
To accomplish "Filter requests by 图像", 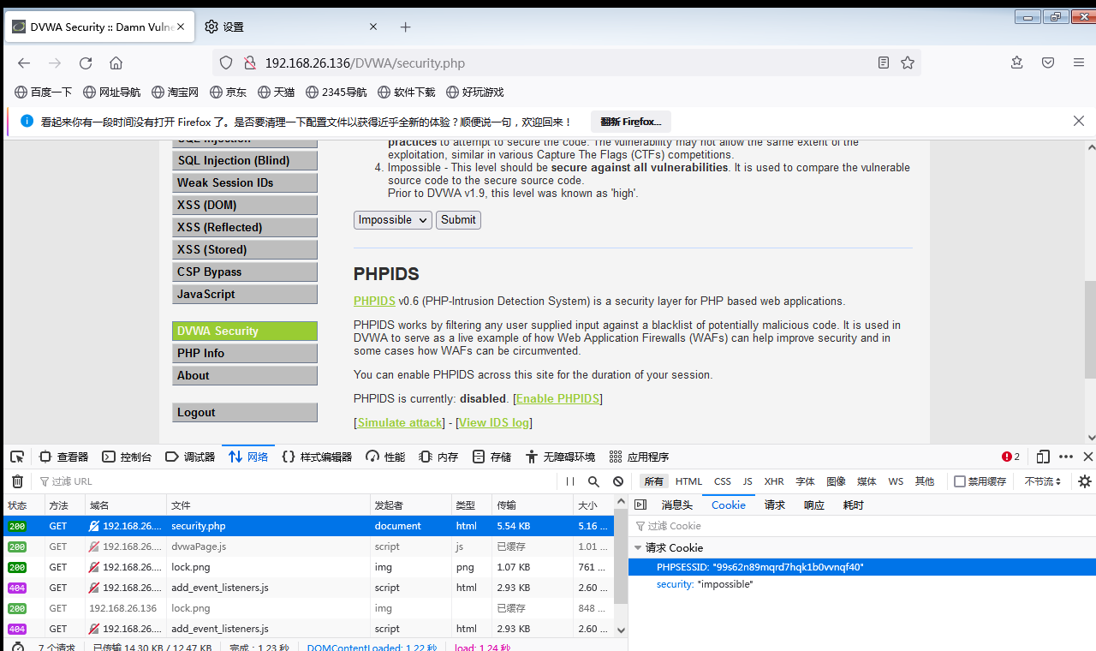I will tap(836, 481).
